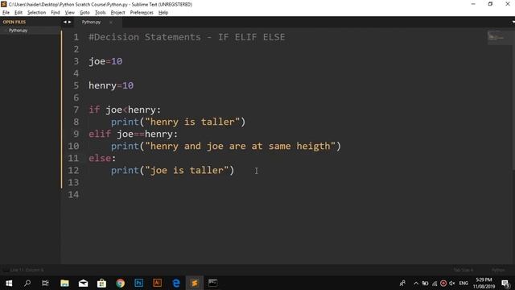Click the red recording icon in tray
515x290 pixels.
(x=443, y=283)
